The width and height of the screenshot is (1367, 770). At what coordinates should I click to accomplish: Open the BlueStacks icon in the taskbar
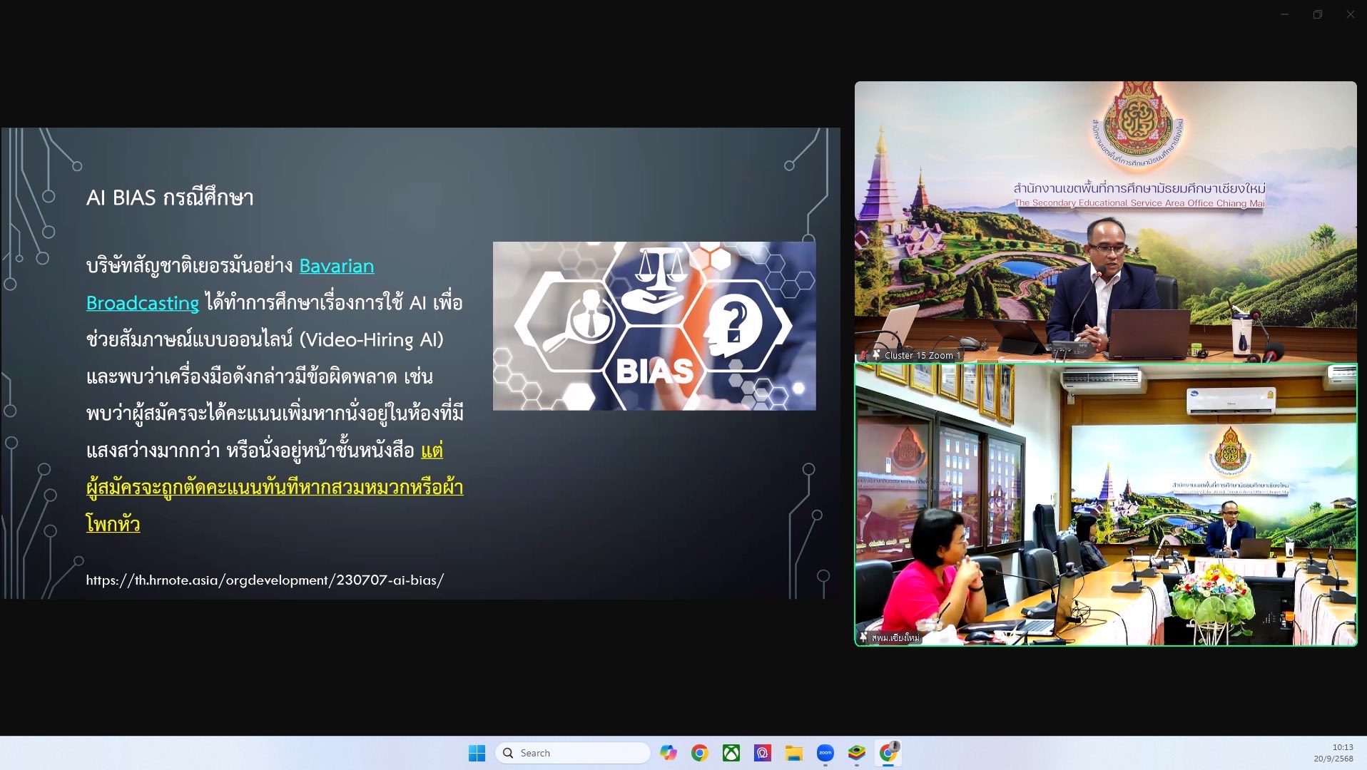856,753
